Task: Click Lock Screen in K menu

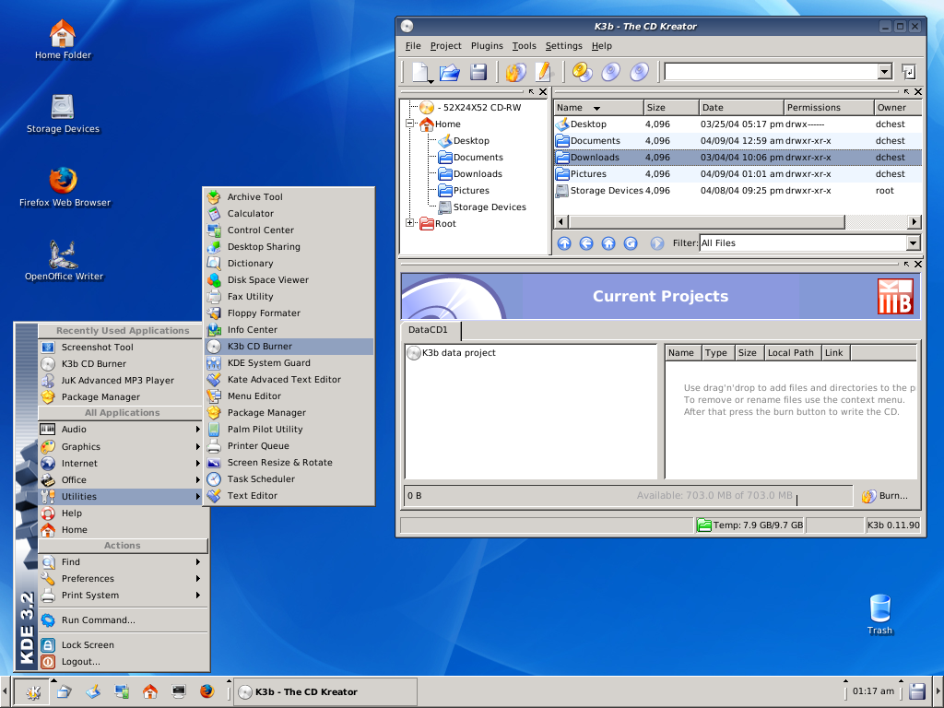Action: pyautogui.click(x=123, y=644)
